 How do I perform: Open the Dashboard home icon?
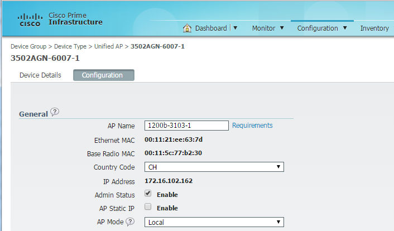point(187,28)
